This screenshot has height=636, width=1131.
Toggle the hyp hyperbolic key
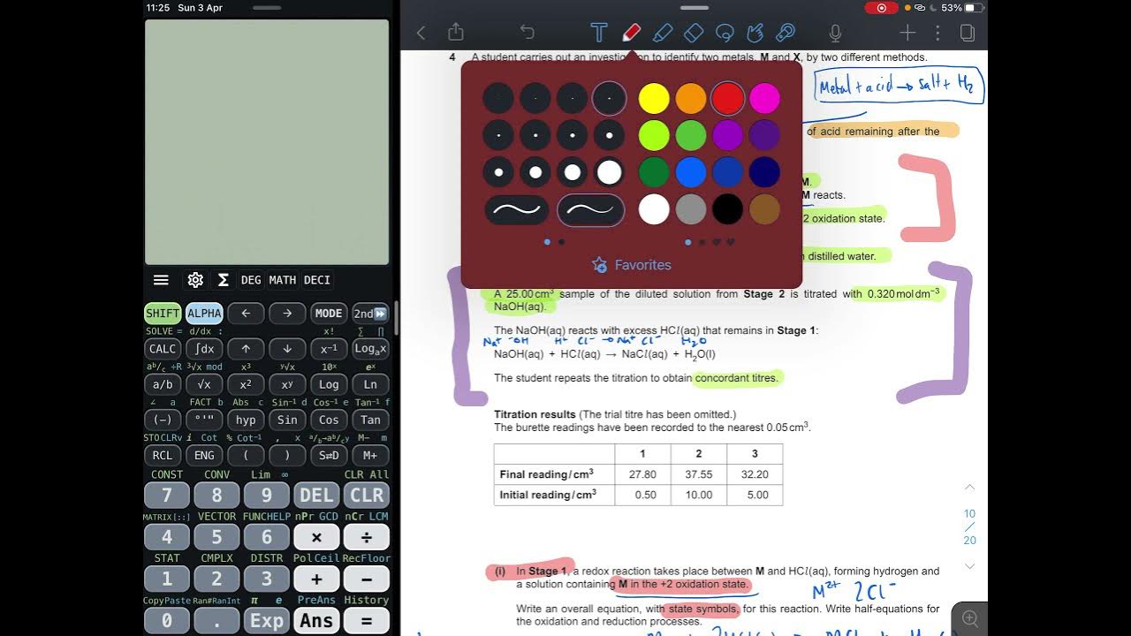coord(246,420)
